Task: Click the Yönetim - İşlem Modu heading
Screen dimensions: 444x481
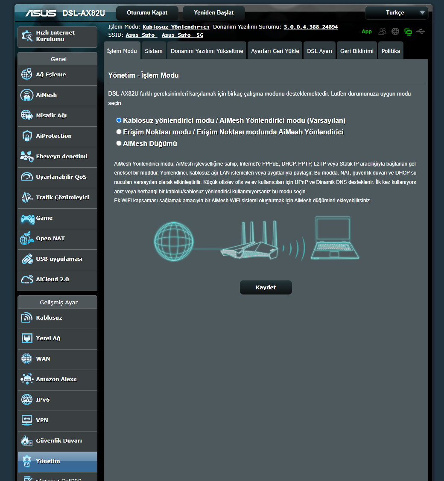Action: click(x=143, y=75)
